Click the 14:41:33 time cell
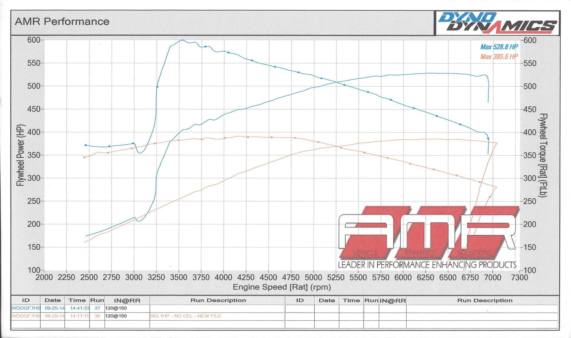 coord(80,308)
